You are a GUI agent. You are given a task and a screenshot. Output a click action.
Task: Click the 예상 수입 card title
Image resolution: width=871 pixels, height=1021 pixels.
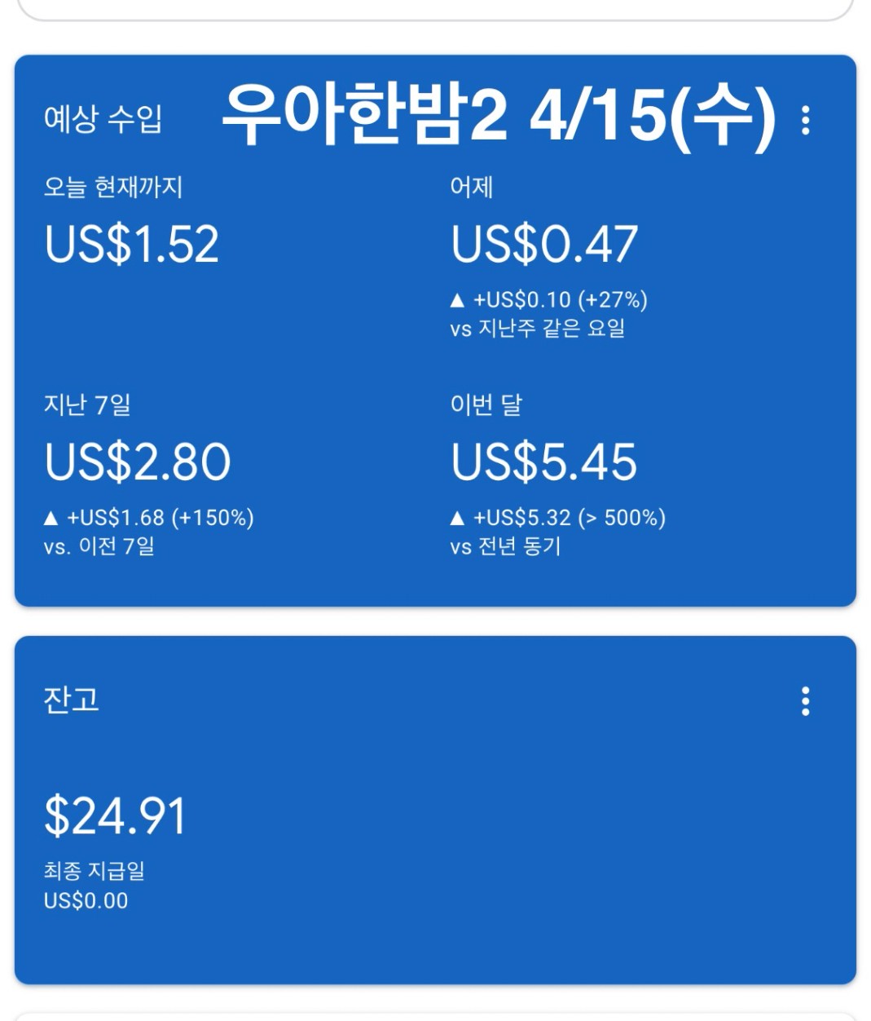click(103, 119)
